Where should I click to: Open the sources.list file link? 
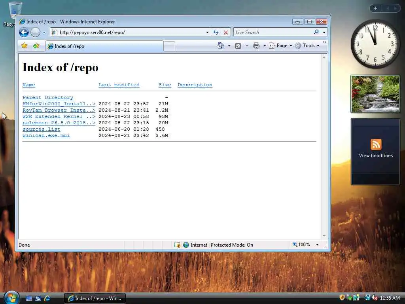point(41,129)
